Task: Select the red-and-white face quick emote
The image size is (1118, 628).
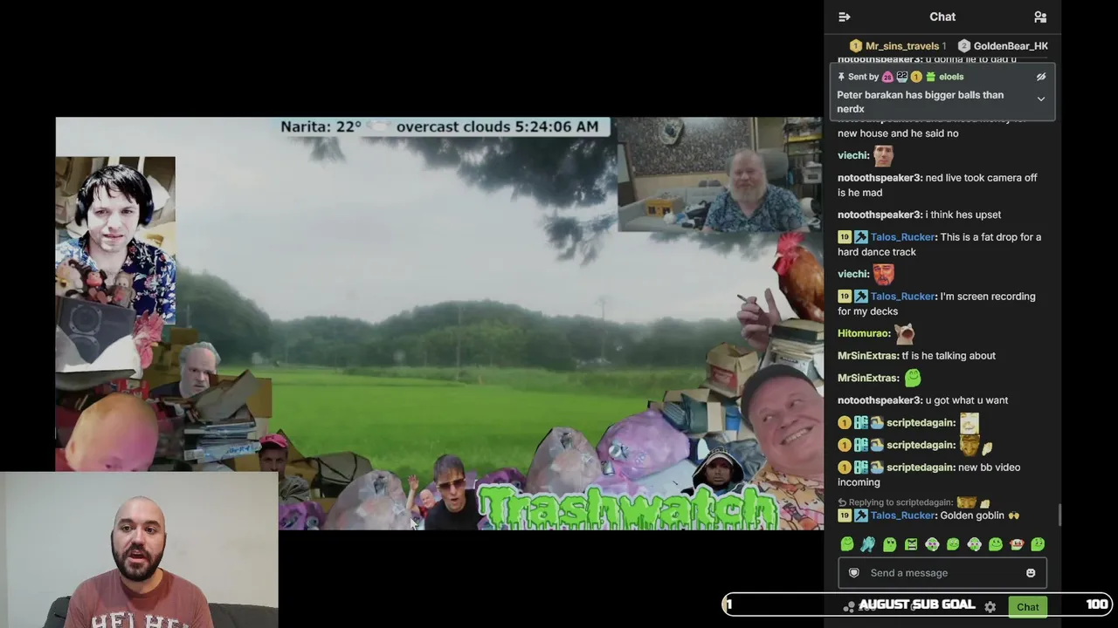Action: pyautogui.click(x=1017, y=544)
